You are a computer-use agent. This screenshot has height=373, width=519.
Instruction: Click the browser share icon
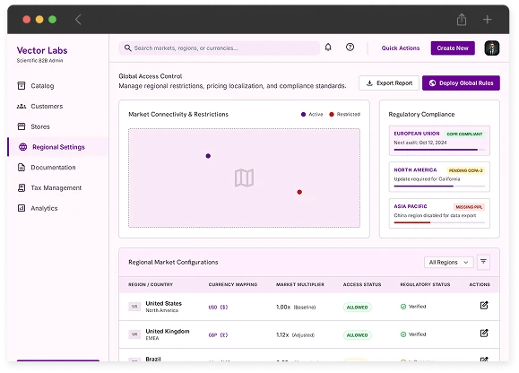[462, 20]
